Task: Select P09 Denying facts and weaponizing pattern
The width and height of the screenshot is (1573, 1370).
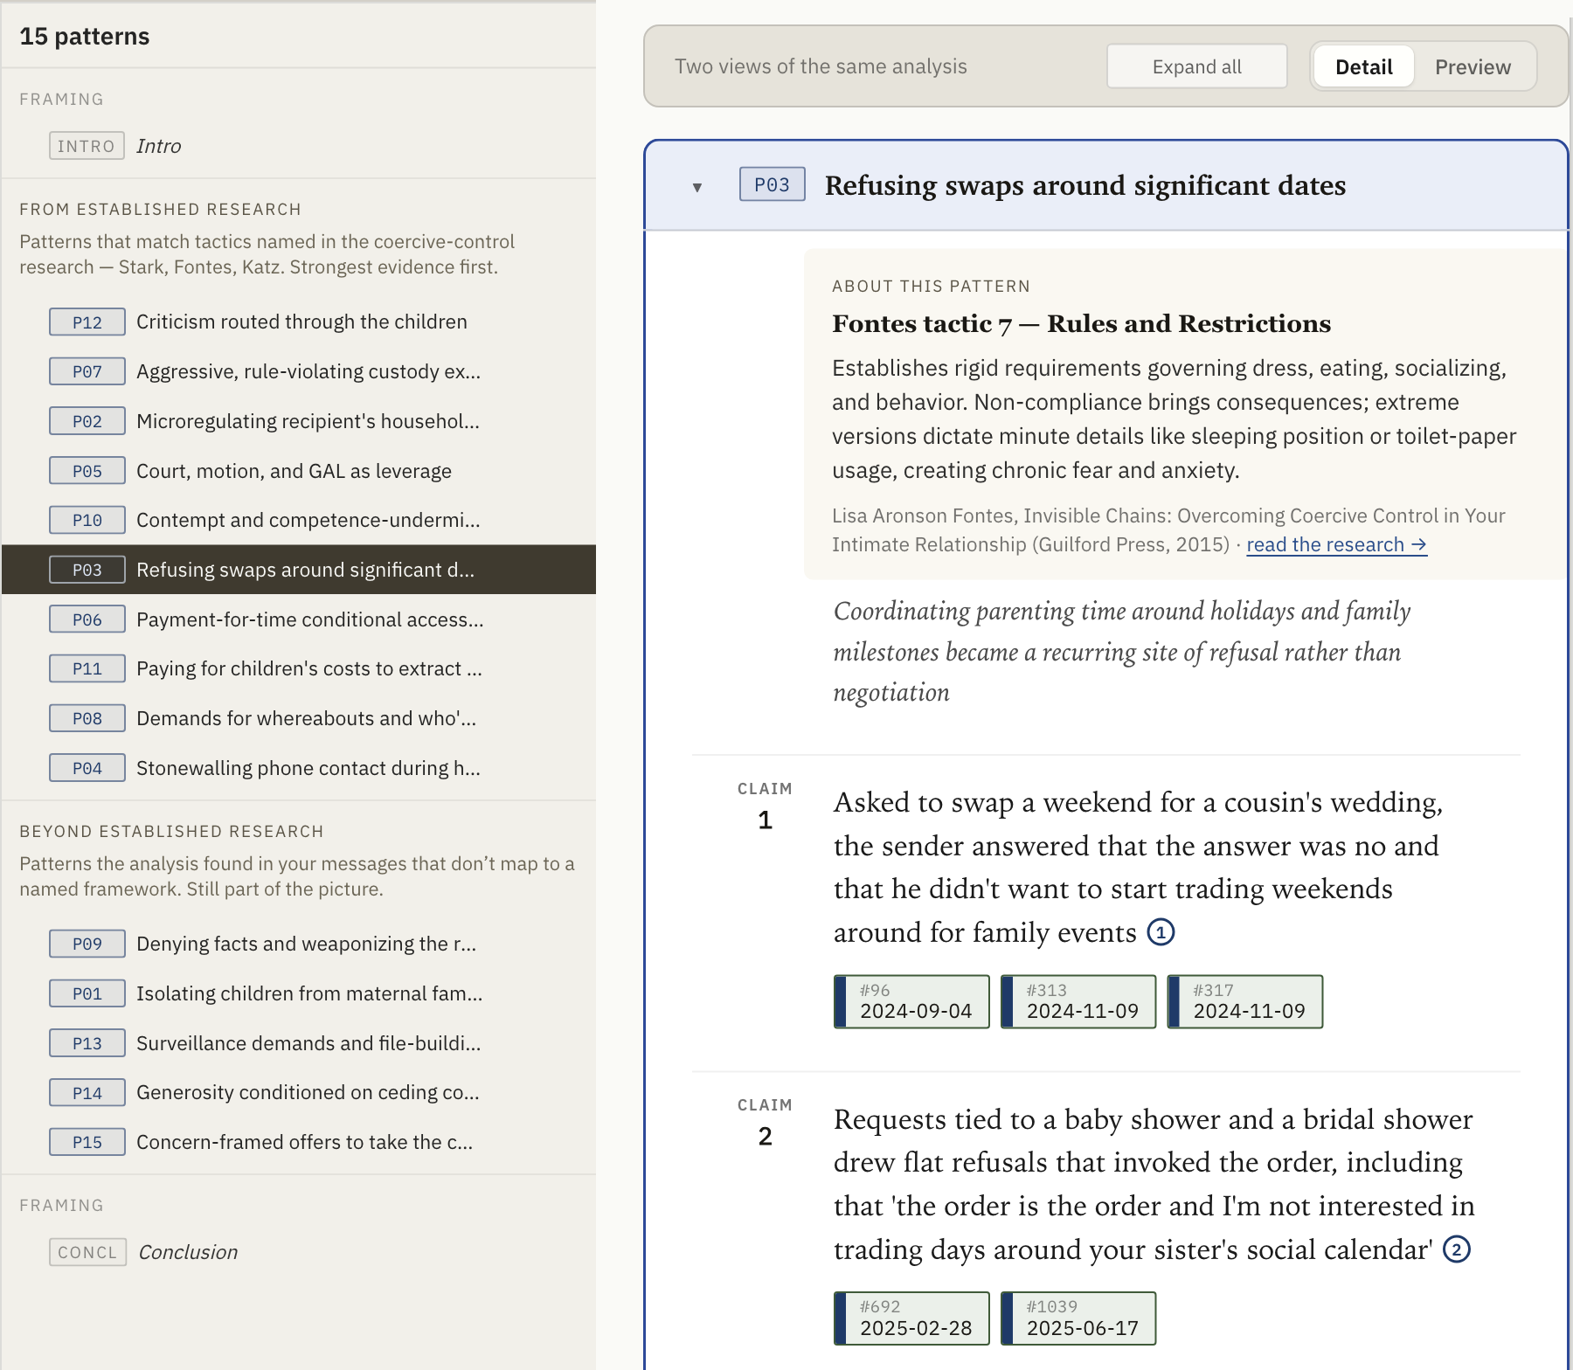Action: (x=299, y=944)
